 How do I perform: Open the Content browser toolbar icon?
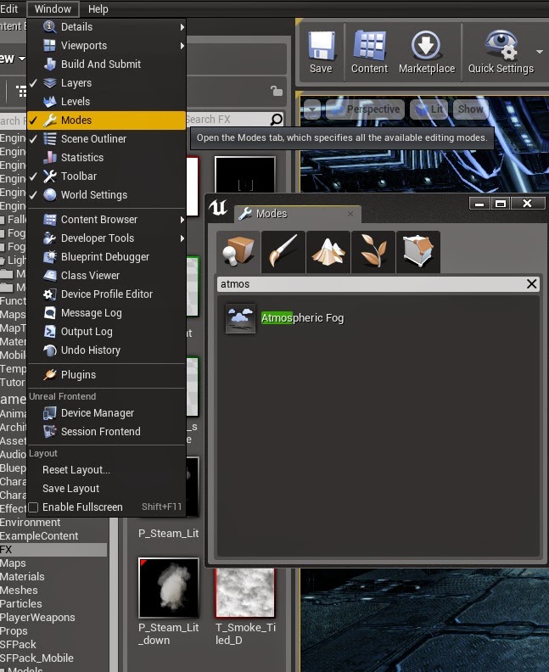(x=369, y=46)
